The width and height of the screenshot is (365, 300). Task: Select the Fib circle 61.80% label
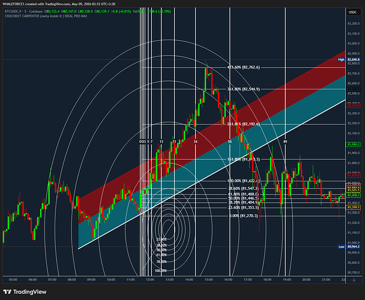[161, 255]
